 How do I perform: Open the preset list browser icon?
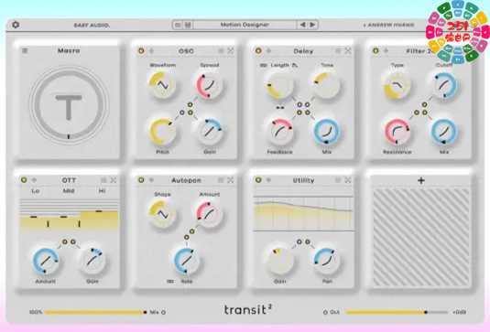click(178, 25)
